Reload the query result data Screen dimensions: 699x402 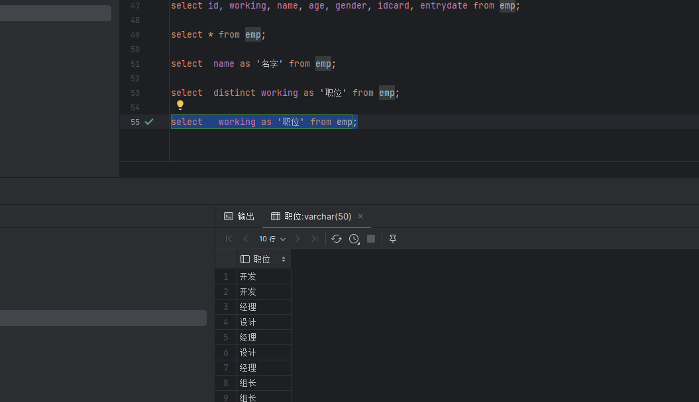pos(337,239)
